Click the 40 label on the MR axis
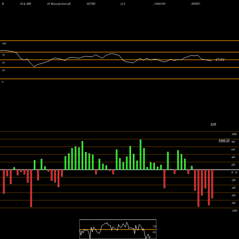 tap(233, 157)
